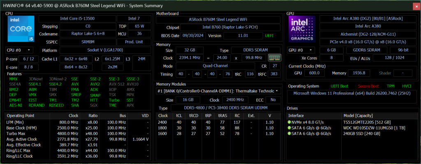
Task: Click the RDSEED feature label
Action: click(x=56, y=105)
